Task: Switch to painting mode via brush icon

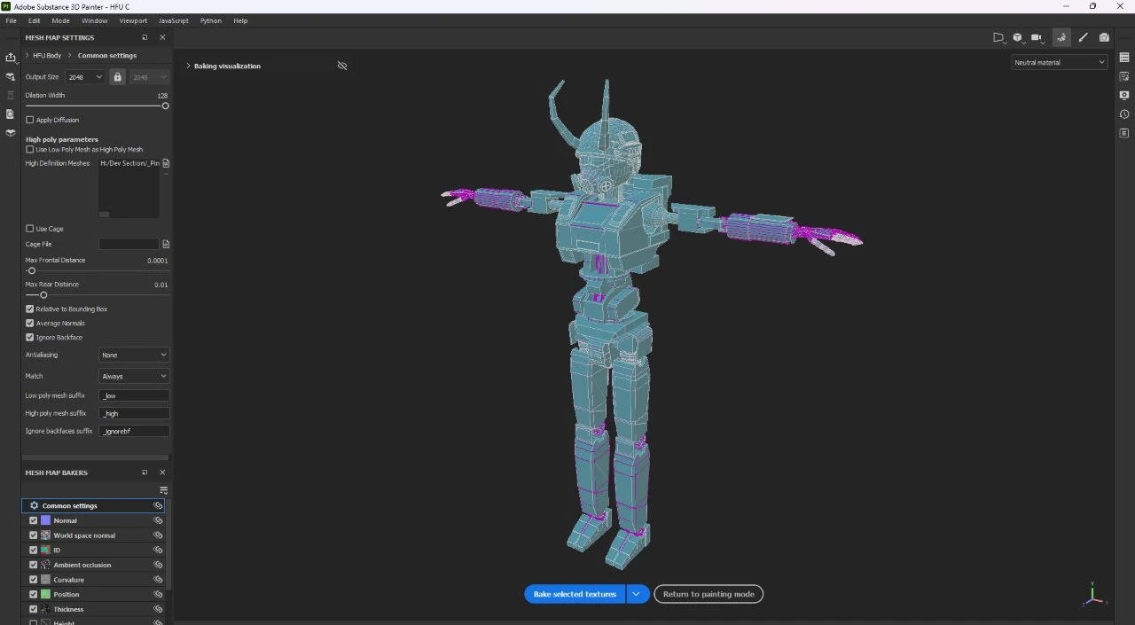Action: pyautogui.click(x=1083, y=37)
